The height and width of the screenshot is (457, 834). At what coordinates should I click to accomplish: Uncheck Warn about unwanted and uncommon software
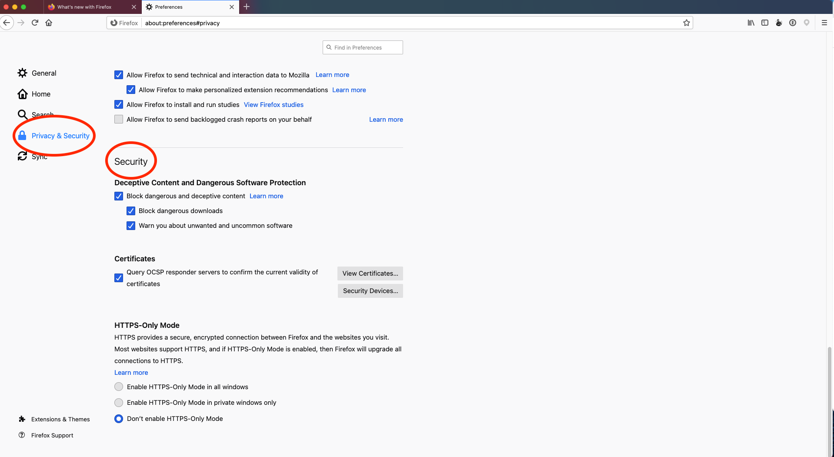click(x=131, y=226)
